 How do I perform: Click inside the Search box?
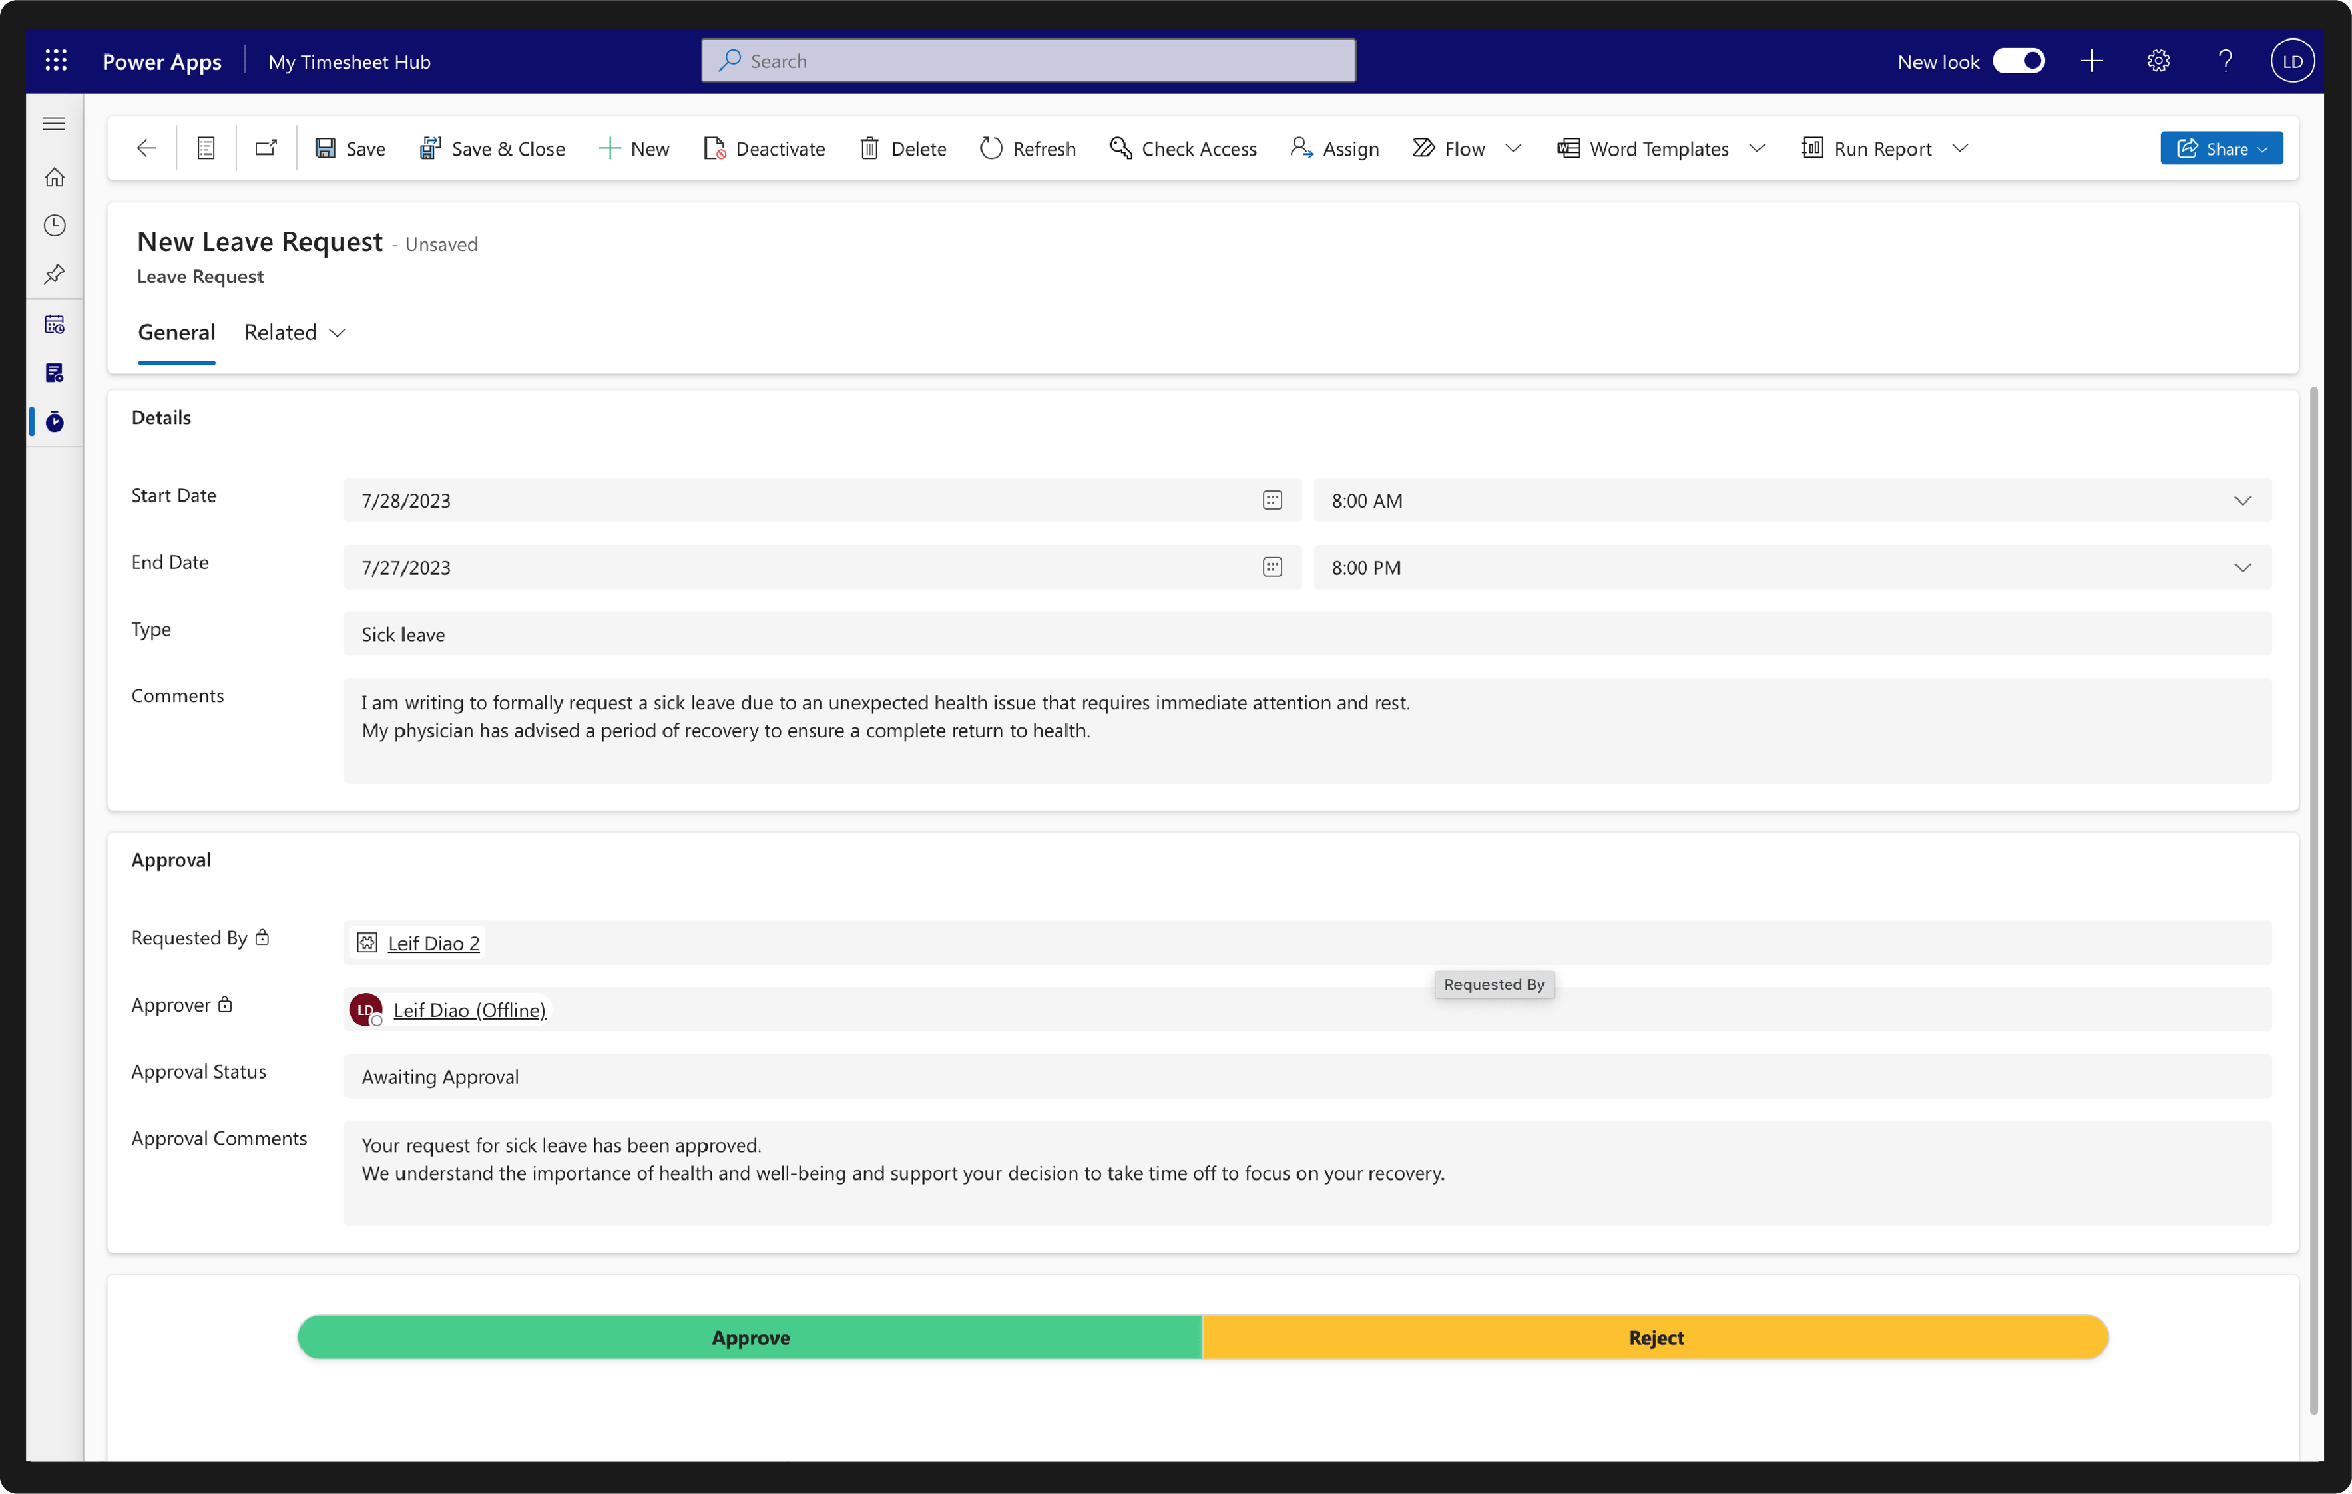click(x=1026, y=60)
